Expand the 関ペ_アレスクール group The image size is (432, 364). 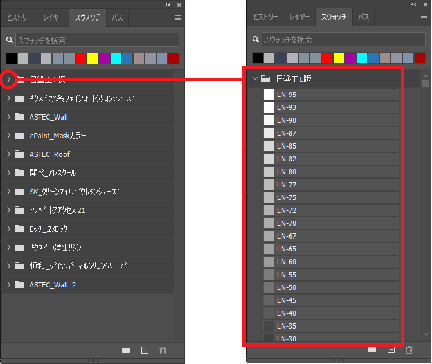[8, 173]
